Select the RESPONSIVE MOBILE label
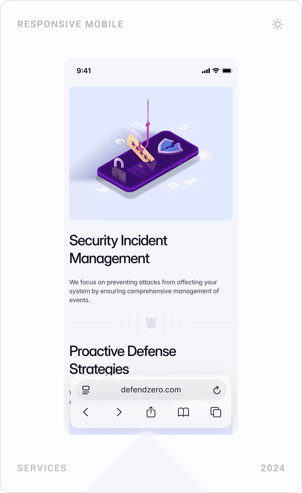Image resolution: width=302 pixels, height=493 pixels. [70, 24]
